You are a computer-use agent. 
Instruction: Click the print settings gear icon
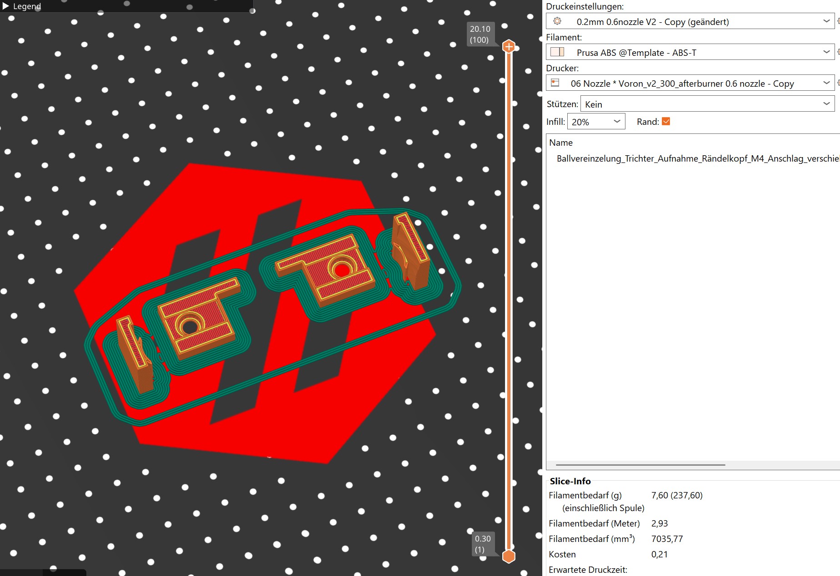pyautogui.click(x=557, y=21)
